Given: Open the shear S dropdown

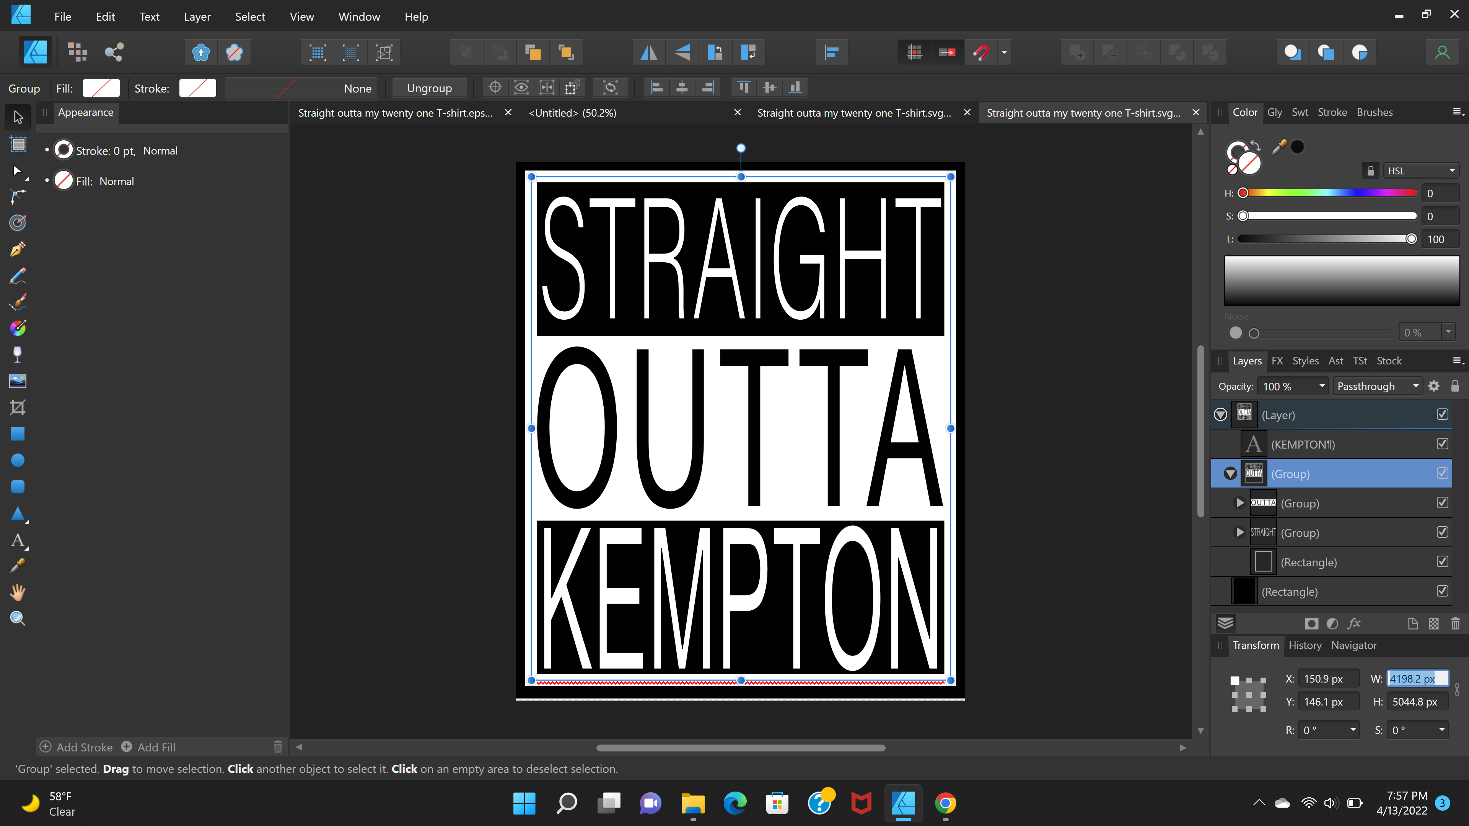Looking at the screenshot, I should tap(1441, 730).
